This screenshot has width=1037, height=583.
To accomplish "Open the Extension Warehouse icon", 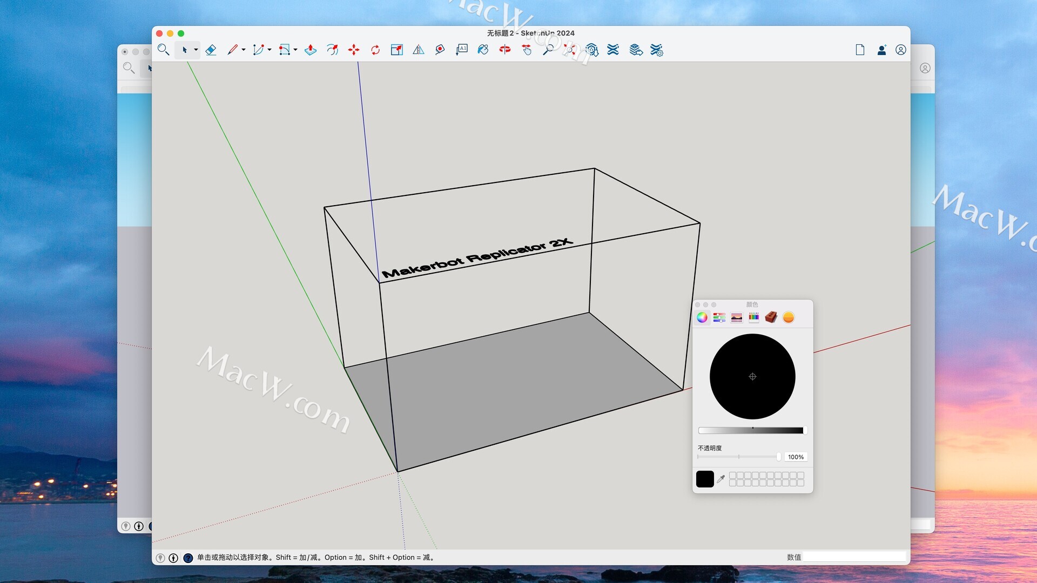I will pos(613,50).
